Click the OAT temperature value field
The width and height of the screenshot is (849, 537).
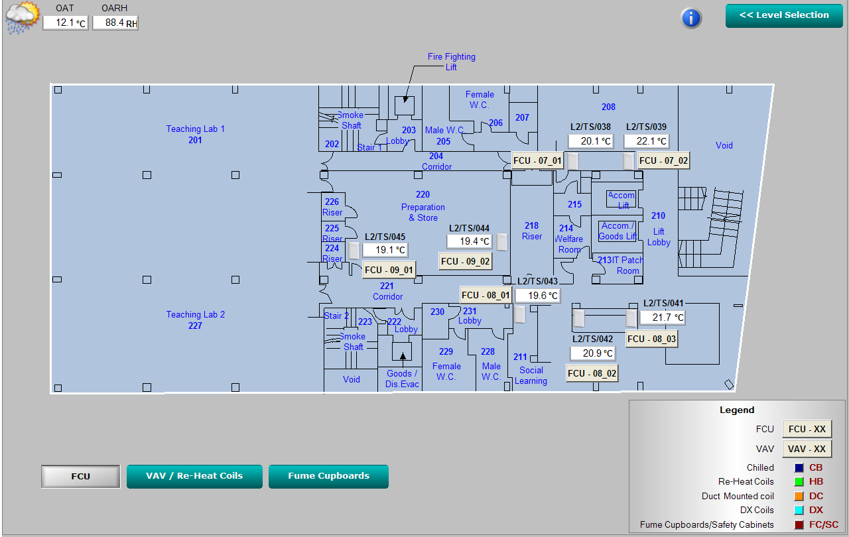coord(66,23)
